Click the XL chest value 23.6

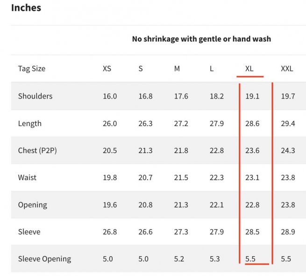252,151
